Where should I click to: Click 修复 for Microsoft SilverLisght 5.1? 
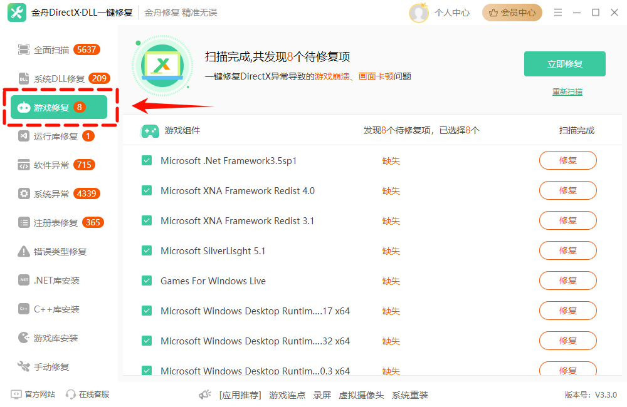pyautogui.click(x=568, y=250)
